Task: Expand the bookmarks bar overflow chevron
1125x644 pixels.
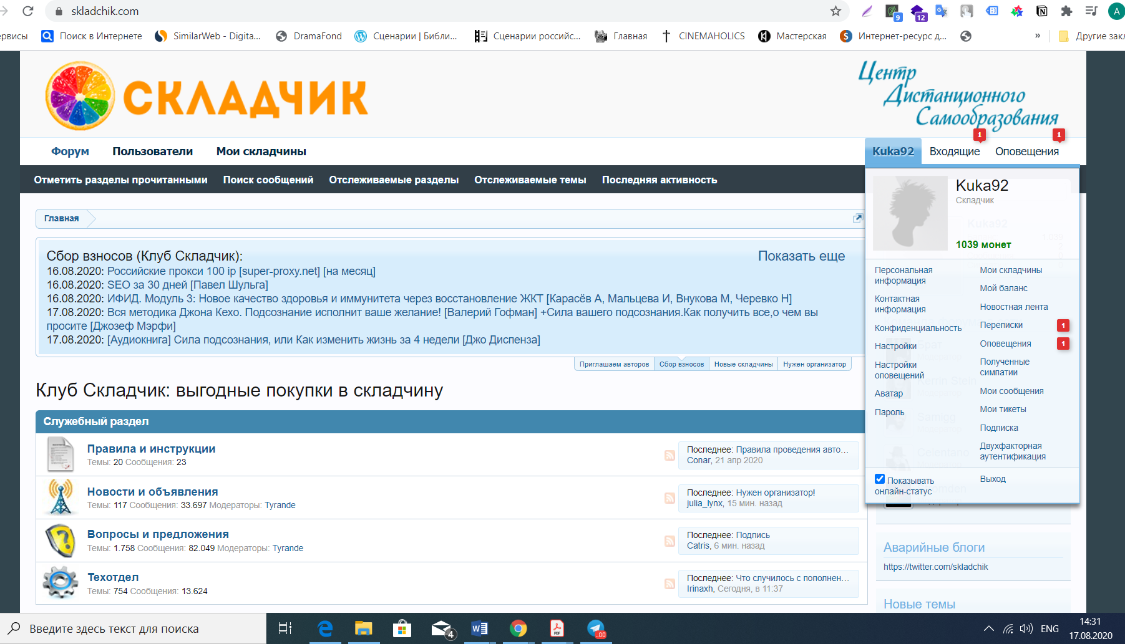Action: [1038, 36]
